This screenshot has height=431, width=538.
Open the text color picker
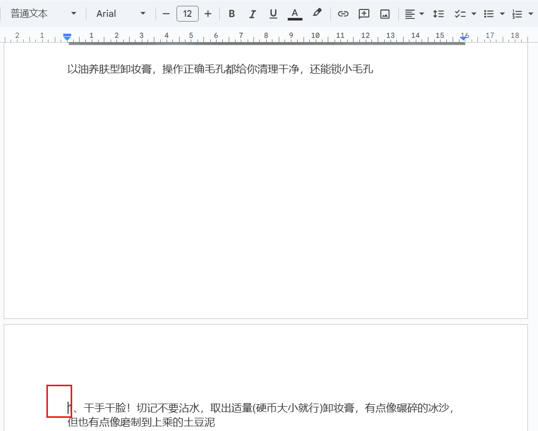click(x=295, y=14)
